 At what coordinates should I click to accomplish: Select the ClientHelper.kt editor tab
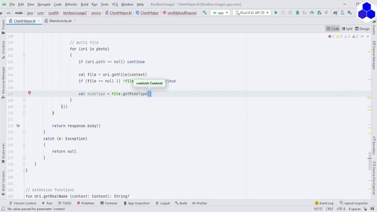point(24,21)
